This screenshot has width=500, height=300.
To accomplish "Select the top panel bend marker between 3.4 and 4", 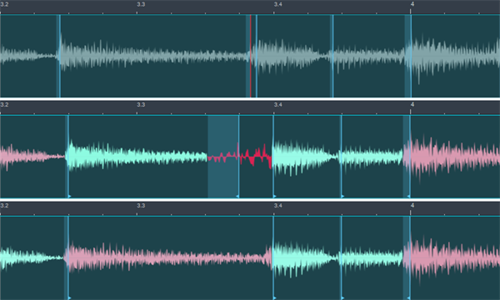I will tap(332, 56).
